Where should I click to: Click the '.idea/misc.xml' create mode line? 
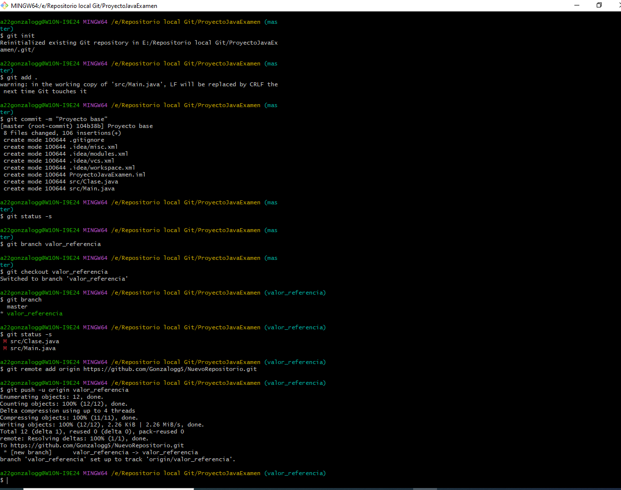pos(61,147)
